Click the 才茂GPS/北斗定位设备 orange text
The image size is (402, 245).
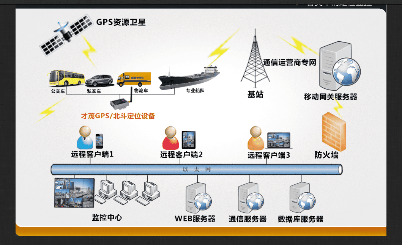pyautogui.click(x=118, y=116)
